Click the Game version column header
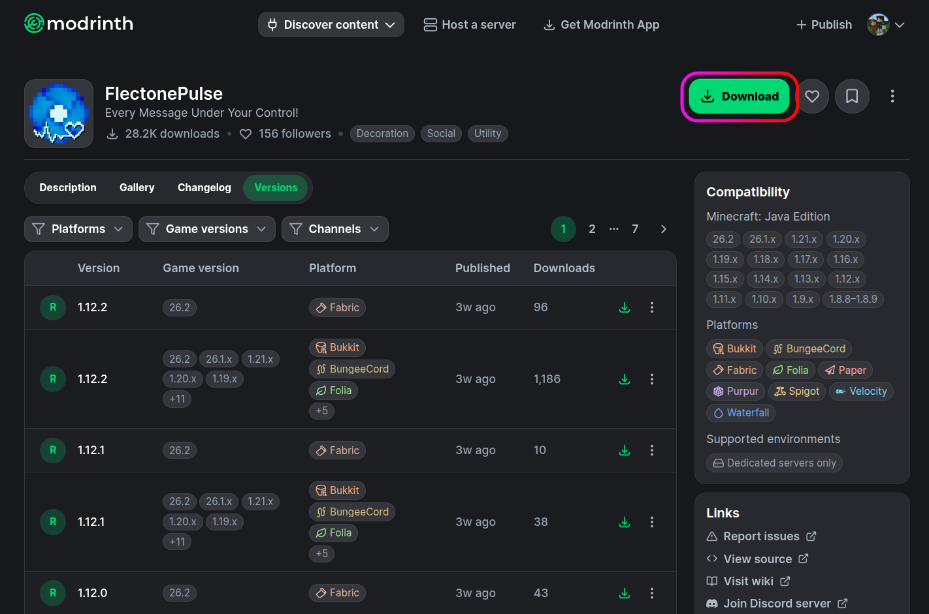The image size is (929, 614). coord(201,268)
